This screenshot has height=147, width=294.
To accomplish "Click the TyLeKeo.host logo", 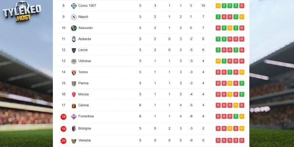I will (x=22, y=11).
